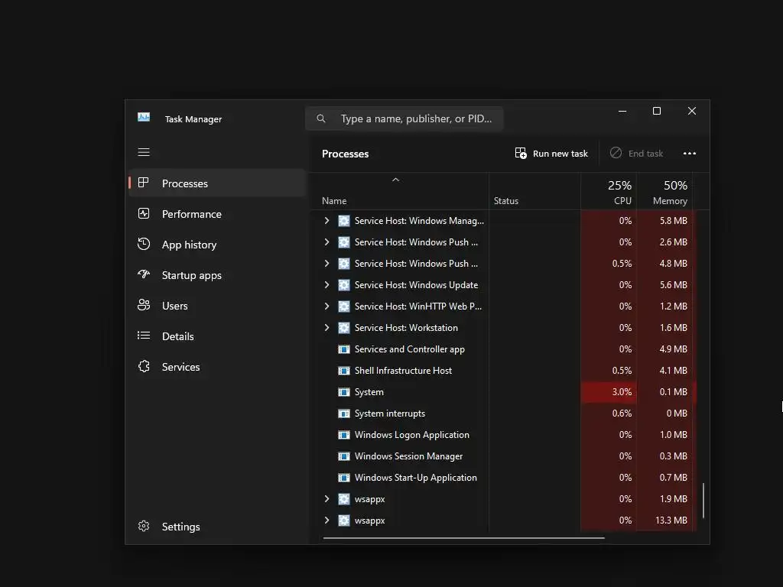Open the three-dot more options menu

(x=690, y=153)
